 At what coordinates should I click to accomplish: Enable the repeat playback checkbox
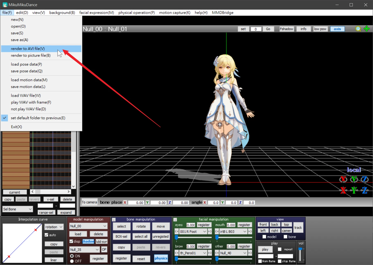coord(280,249)
